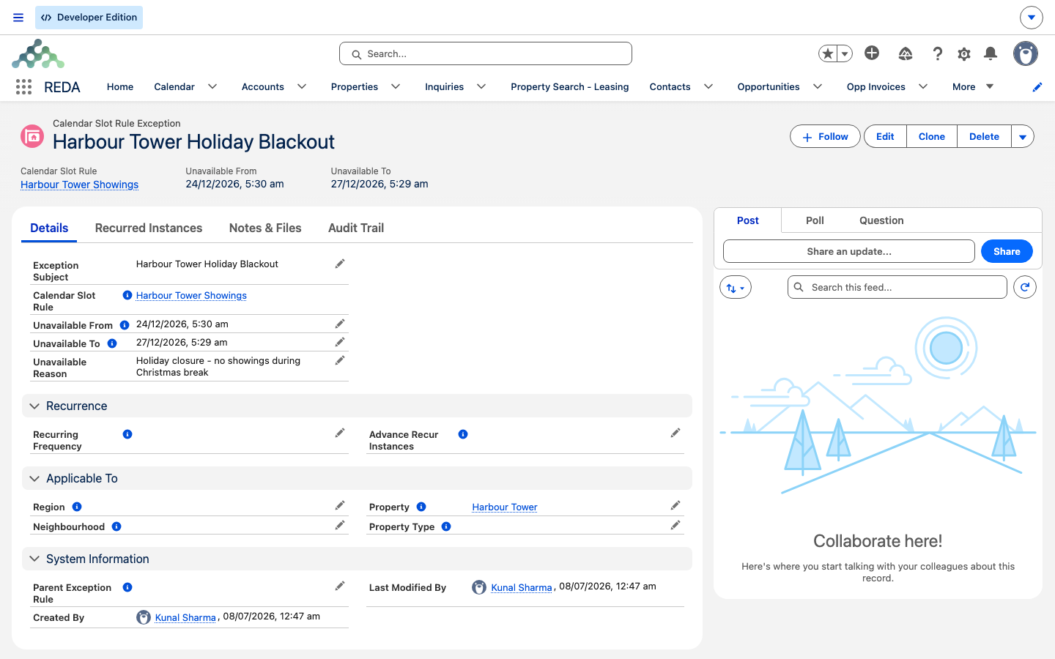Image resolution: width=1055 pixels, height=659 pixels.
Task: Click the Clone button
Action: pos(932,137)
